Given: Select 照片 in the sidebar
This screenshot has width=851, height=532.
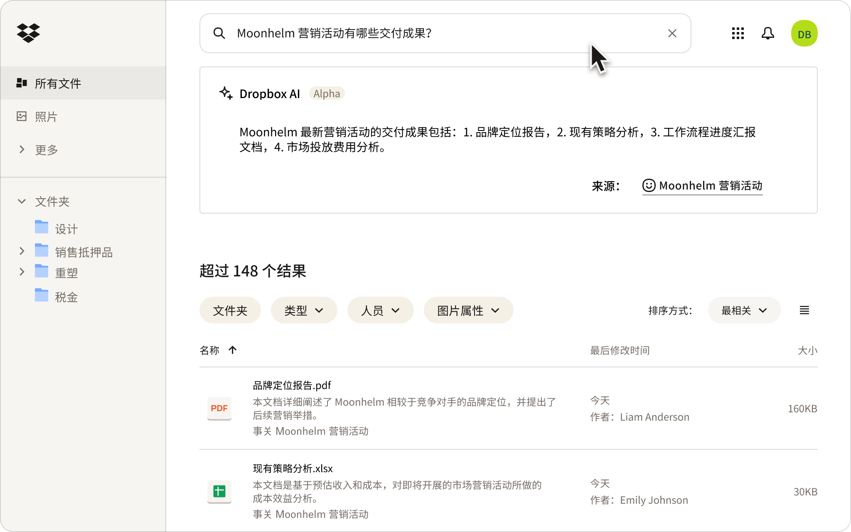Looking at the screenshot, I should point(46,117).
